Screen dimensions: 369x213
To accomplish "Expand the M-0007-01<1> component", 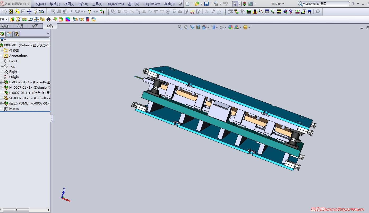I will [1, 88].
